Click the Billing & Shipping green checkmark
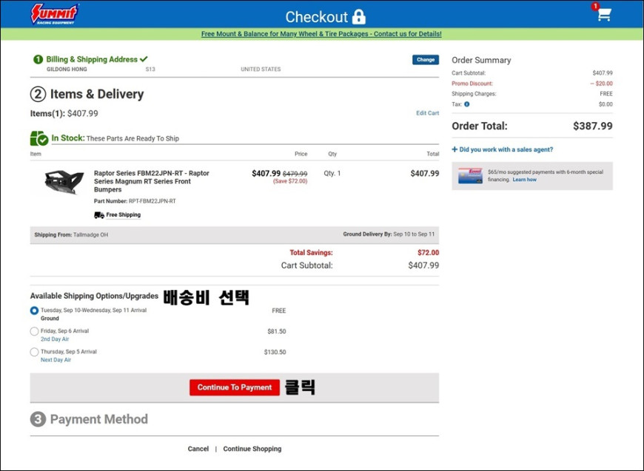 [x=144, y=59]
